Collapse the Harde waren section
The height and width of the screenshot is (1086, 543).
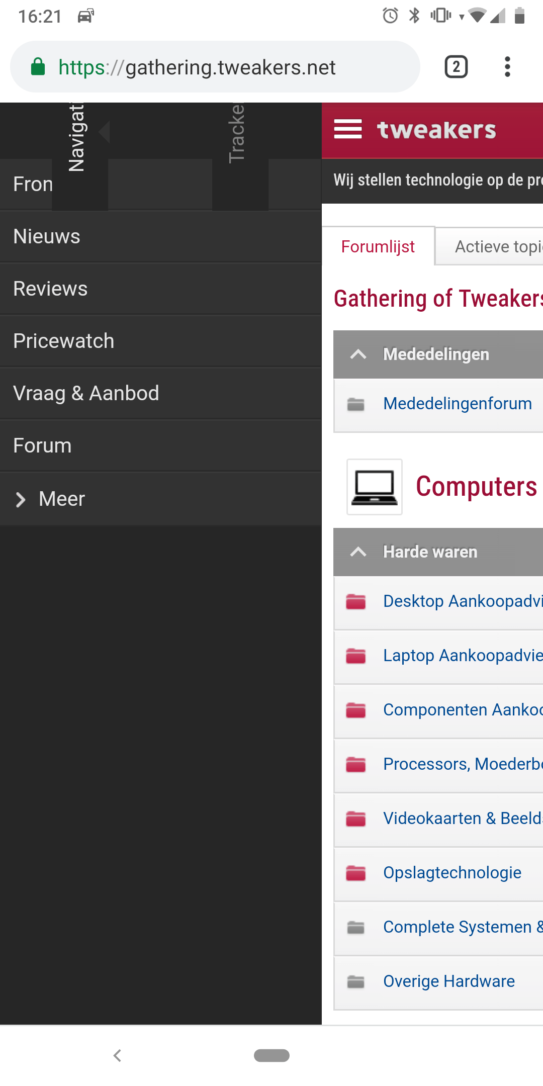pyautogui.click(x=358, y=552)
